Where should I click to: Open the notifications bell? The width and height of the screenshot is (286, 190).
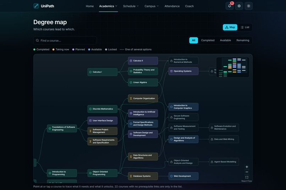tap(230, 6)
